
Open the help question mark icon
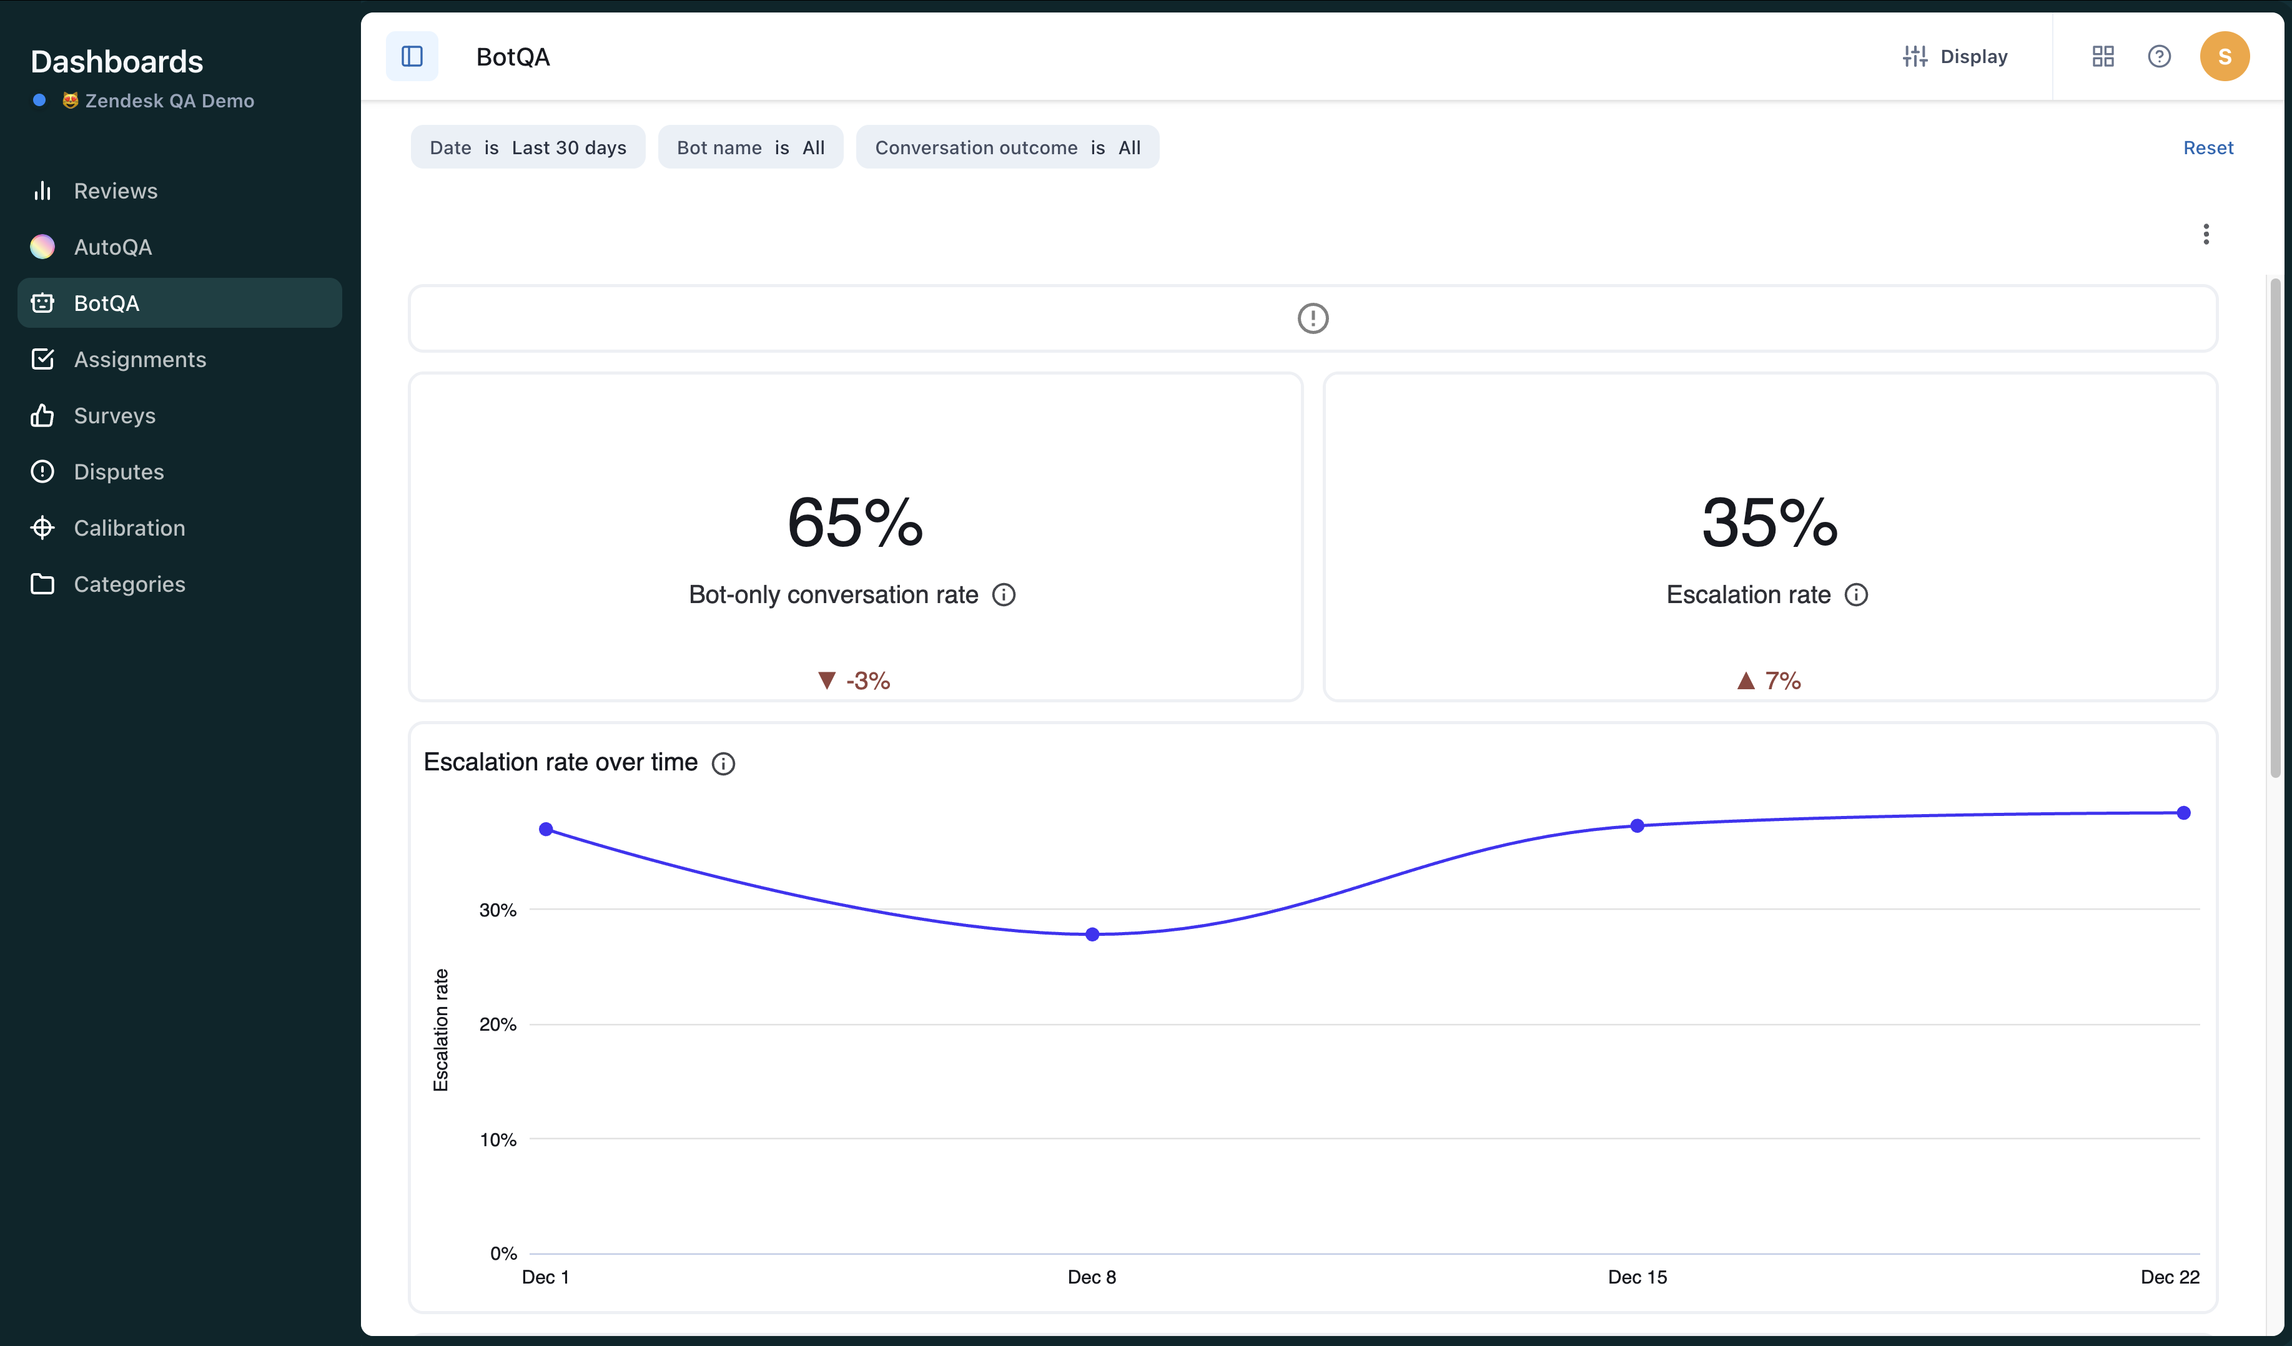2159,56
